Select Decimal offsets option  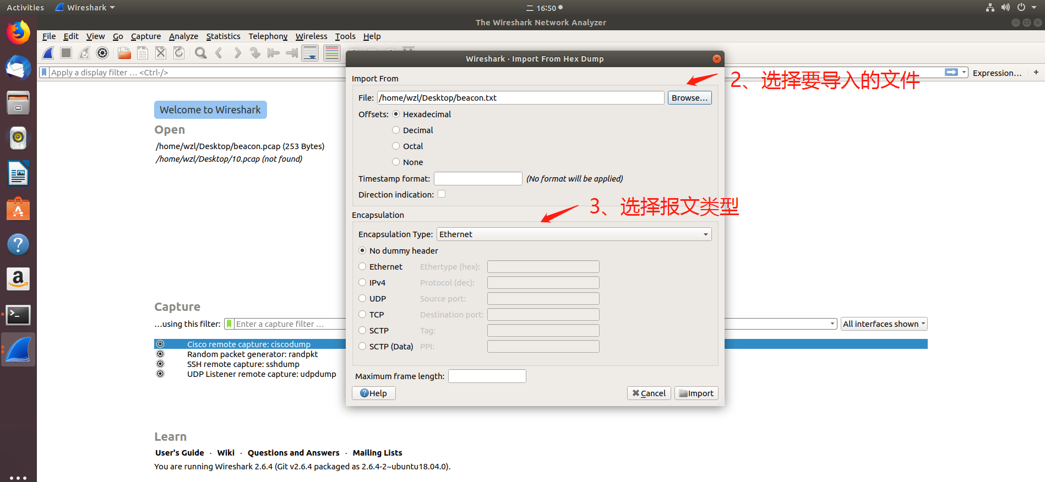(396, 130)
